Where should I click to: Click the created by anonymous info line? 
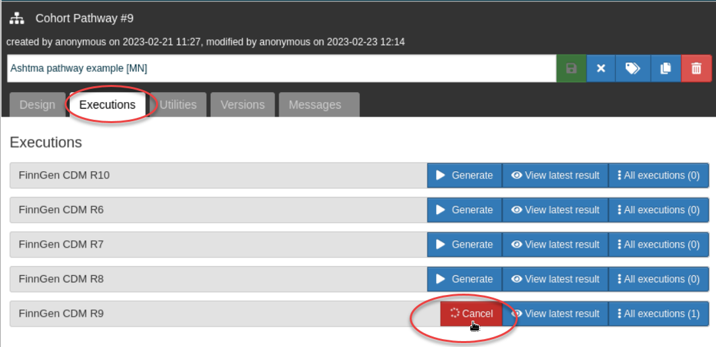[206, 42]
